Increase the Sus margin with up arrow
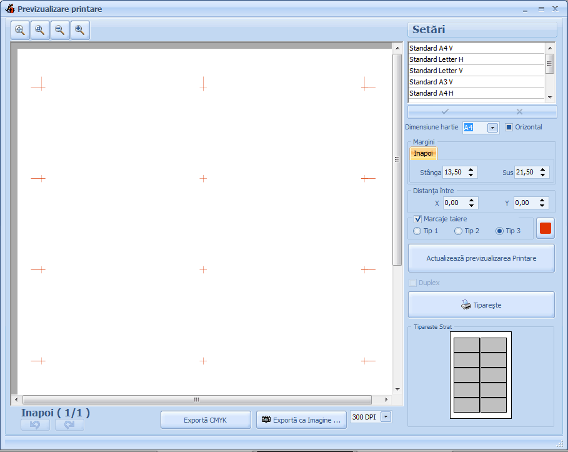The width and height of the screenshot is (568, 452). coord(542,169)
